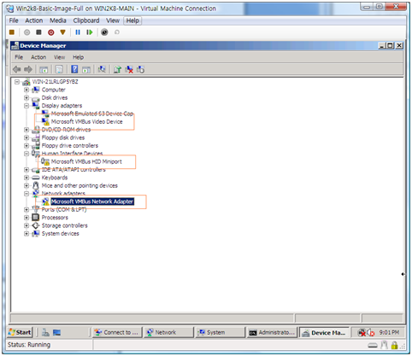
Task: Expand the Processors node
Action: click(x=26, y=218)
